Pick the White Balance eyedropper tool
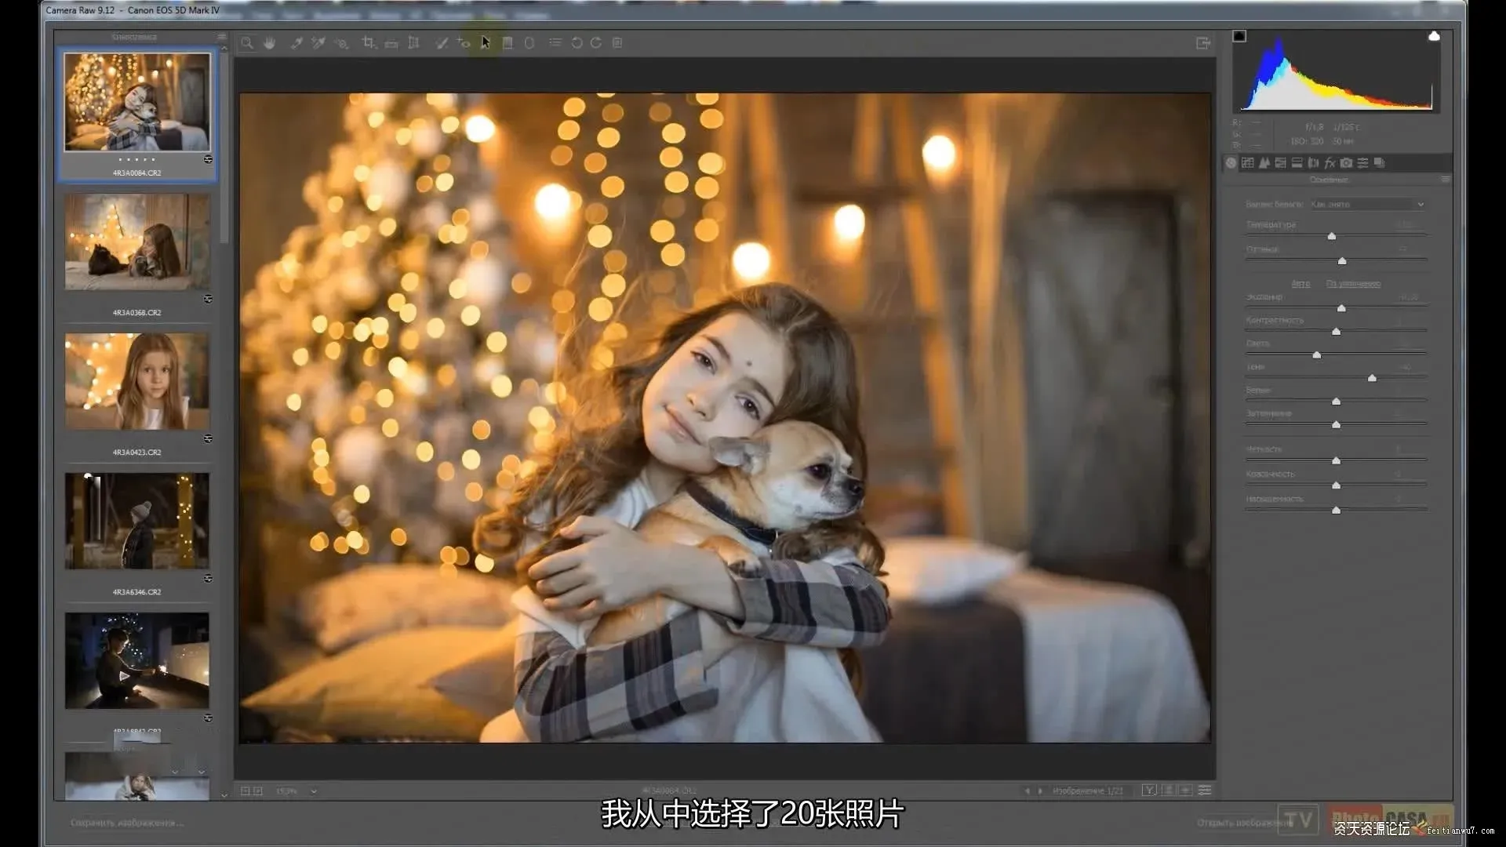1506x847 pixels. (x=296, y=43)
